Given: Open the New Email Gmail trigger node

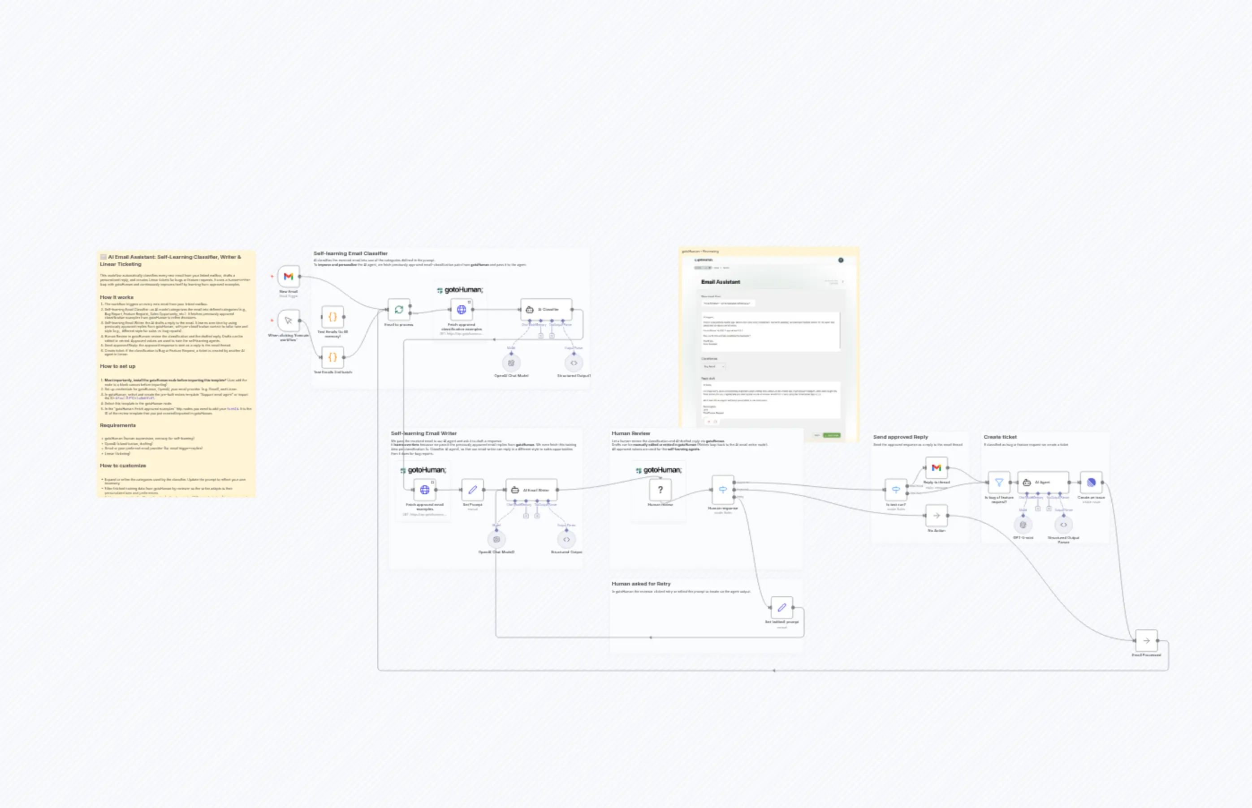Looking at the screenshot, I should click(x=288, y=277).
